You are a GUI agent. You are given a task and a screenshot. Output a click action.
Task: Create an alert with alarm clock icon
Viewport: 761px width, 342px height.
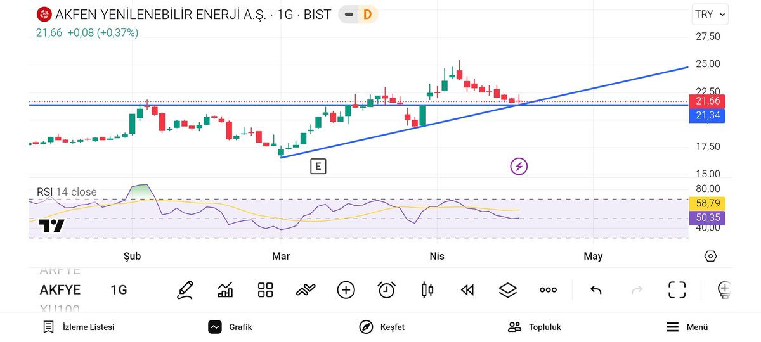(387, 290)
